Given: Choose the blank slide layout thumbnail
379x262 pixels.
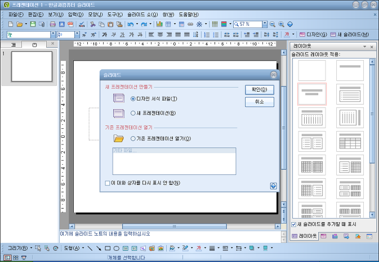Looking at the screenshot, I should pyautogui.click(x=312, y=70).
